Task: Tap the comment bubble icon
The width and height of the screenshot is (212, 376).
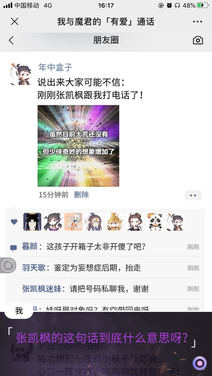Action: pyautogui.click(x=13, y=248)
